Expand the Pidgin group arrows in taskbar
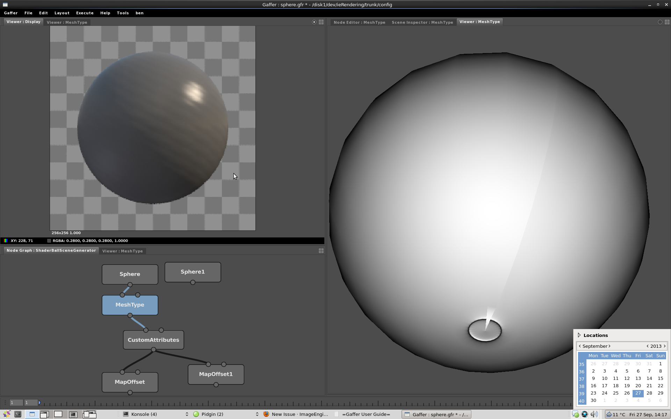The height and width of the screenshot is (419, 671). tap(257, 414)
